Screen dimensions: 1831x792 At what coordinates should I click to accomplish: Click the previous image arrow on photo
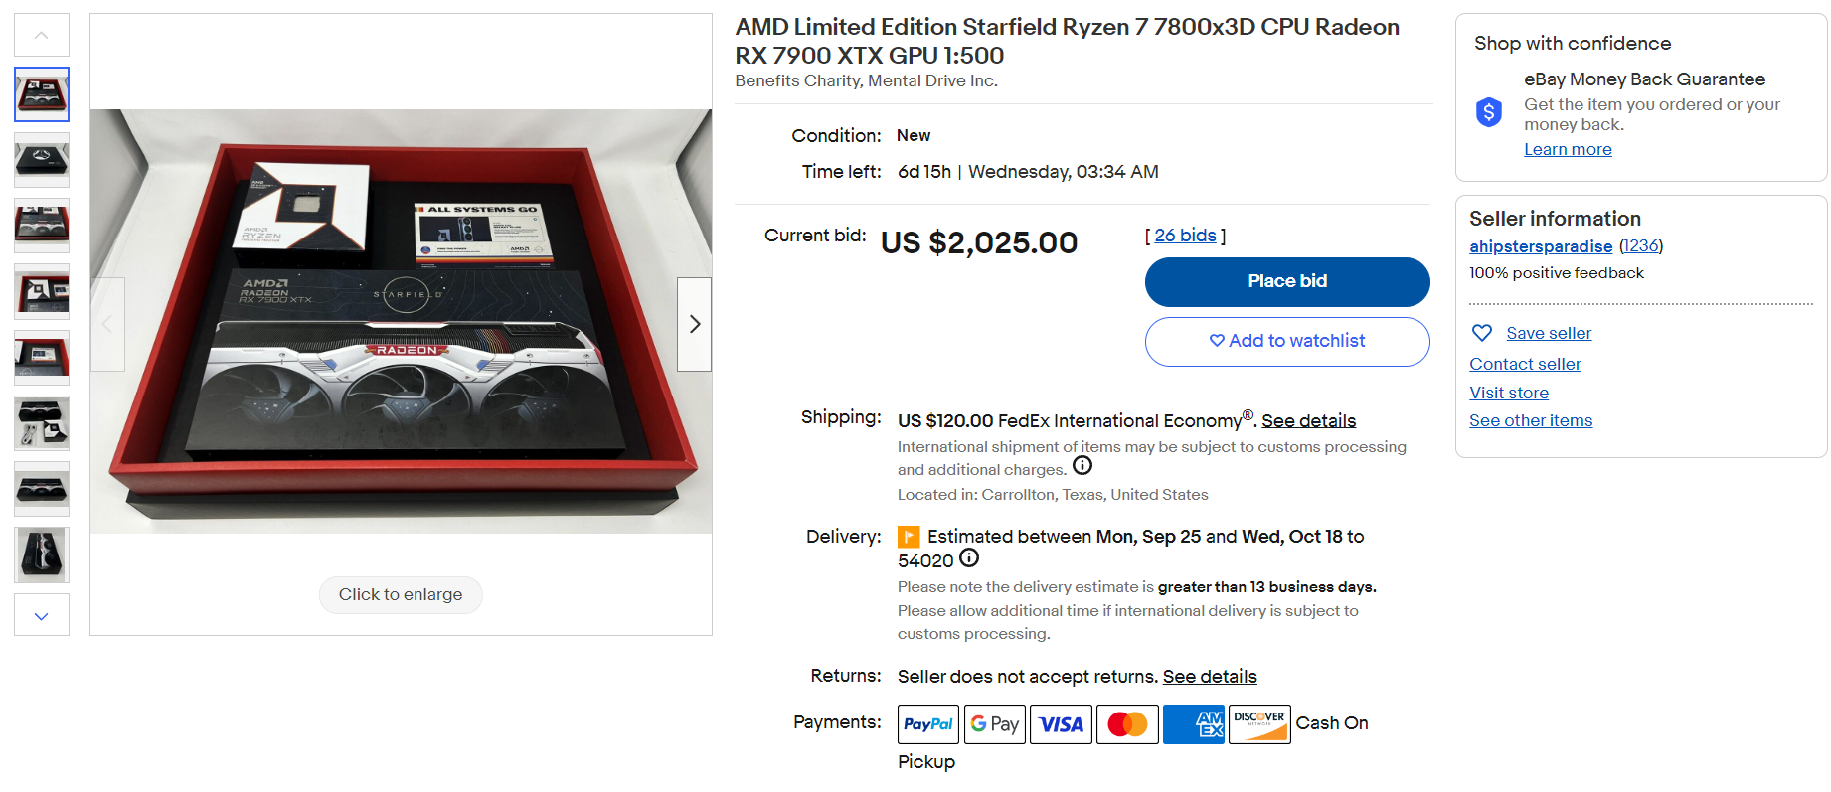pos(107,324)
